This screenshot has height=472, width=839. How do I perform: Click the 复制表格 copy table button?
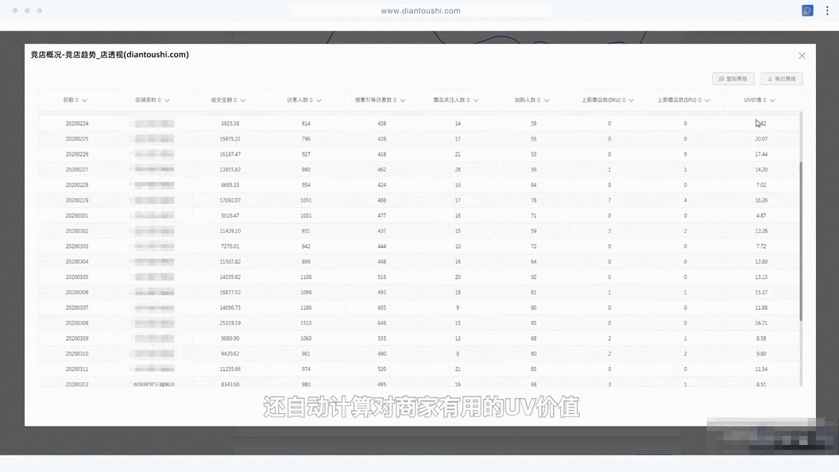coord(733,79)
